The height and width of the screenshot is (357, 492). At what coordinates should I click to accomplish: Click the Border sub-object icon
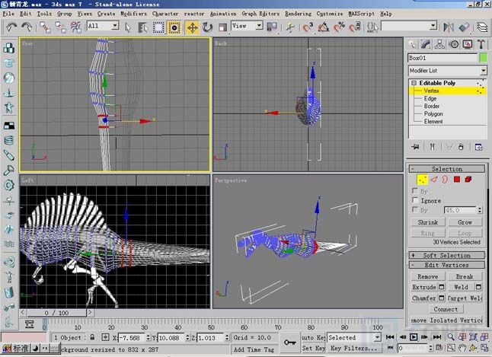click(445, 180)
